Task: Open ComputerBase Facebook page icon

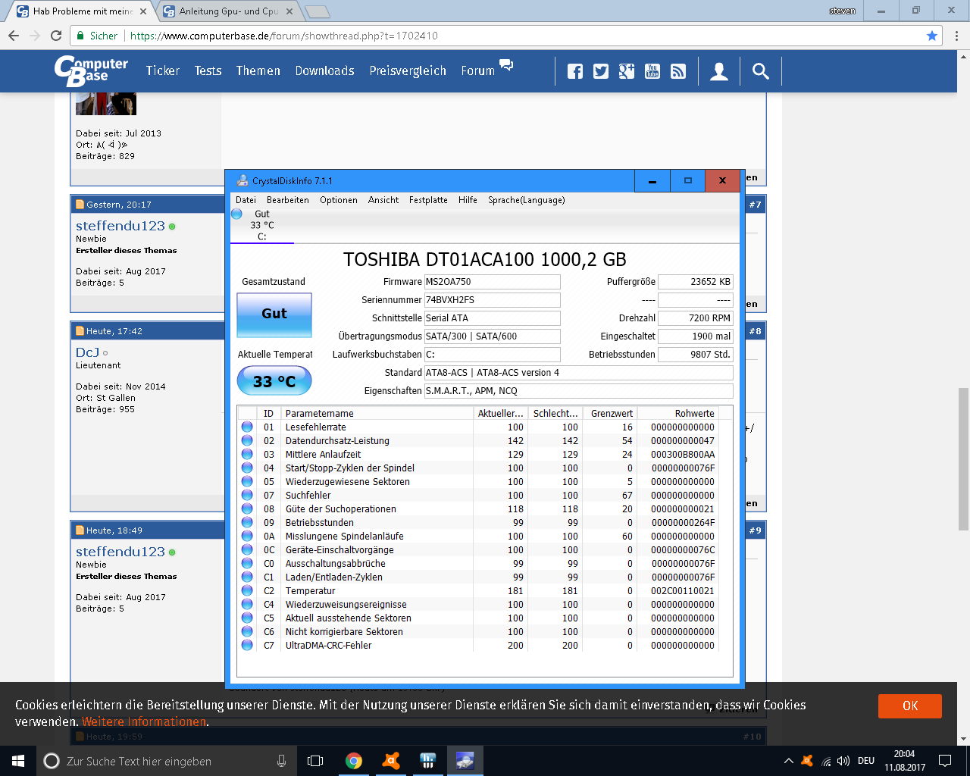Action: coord(575,71)
